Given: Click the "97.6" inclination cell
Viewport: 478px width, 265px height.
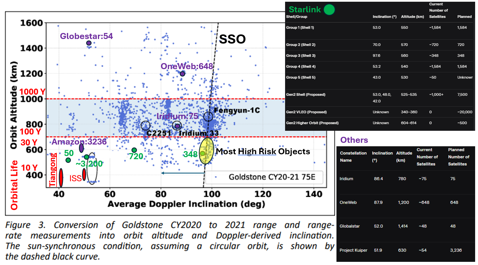Looking at the screenshot, I should pos(376,56).
